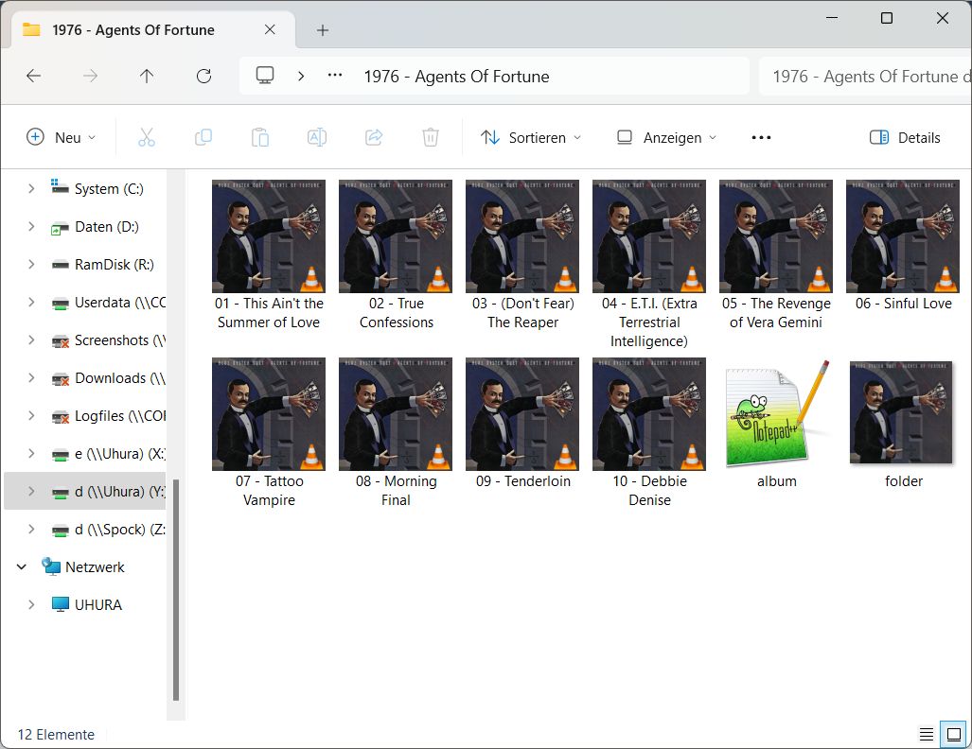This screenshot has height=749, width=972.
Task: Select track 07 - Tattoo Vampire
Action: tap(269, 434)
